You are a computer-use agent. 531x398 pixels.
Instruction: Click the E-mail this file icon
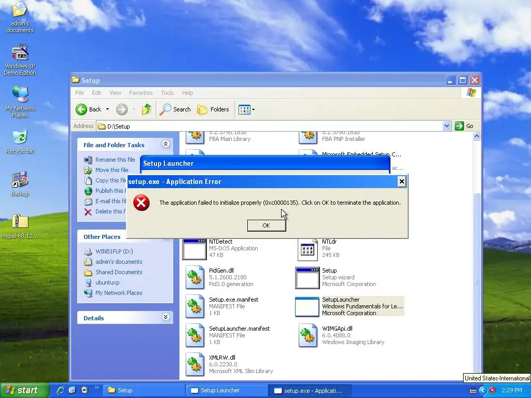[88, 202]
